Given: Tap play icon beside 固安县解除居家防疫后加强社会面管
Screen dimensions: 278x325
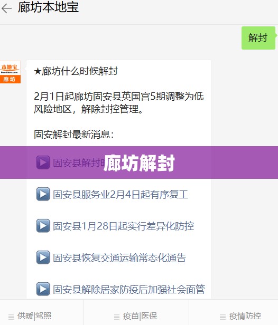Looking at the screenshot, I should pos(43,289).
